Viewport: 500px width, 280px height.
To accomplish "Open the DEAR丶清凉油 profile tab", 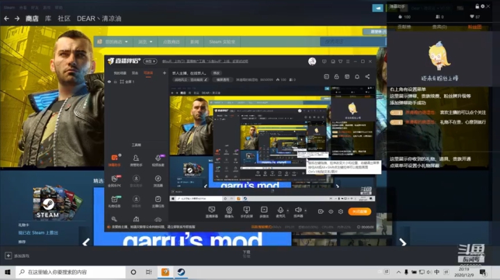I will click(99, 19).
